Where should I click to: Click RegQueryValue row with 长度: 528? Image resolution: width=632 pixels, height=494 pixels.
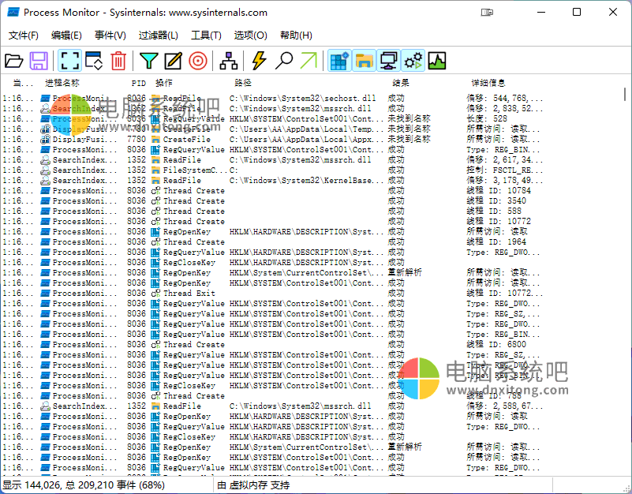[x=272, y=119]
